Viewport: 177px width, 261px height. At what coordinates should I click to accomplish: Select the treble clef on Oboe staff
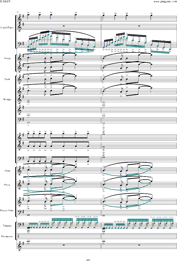19,171
